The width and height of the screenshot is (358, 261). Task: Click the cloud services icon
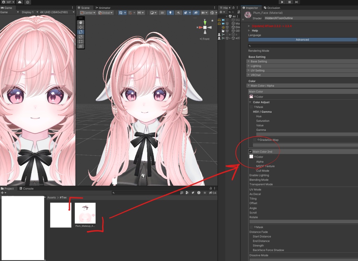pos(20,2)
